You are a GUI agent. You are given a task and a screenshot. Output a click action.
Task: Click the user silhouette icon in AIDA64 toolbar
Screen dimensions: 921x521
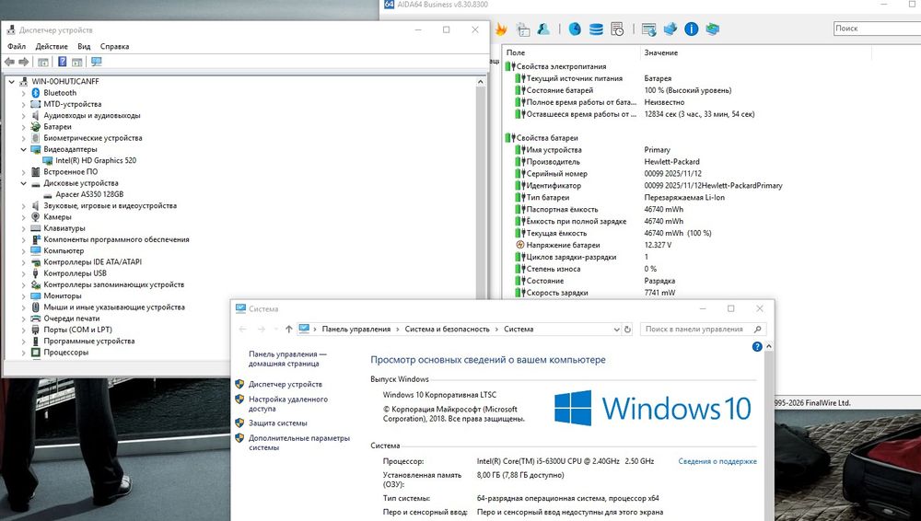pos(543,29)
